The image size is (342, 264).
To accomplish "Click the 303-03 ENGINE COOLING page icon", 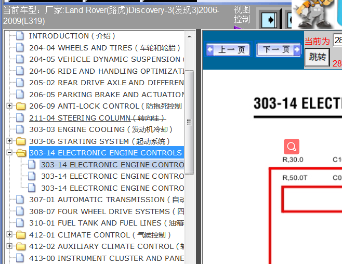I will tap(20, 129).
